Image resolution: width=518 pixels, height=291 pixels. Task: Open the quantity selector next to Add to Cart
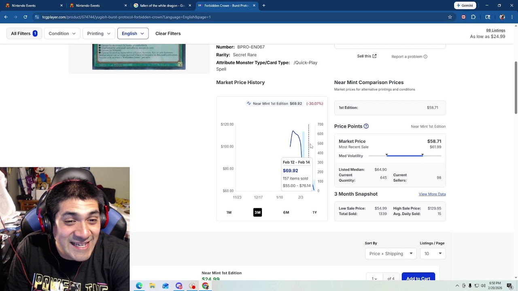374,278
